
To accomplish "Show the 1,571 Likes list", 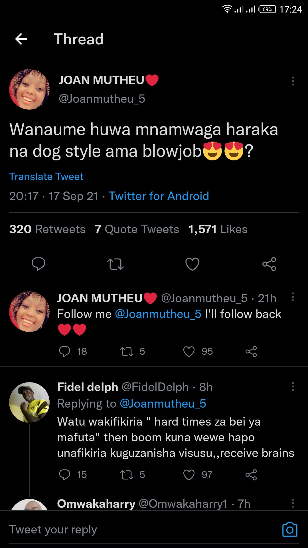I will click(218, 229).
